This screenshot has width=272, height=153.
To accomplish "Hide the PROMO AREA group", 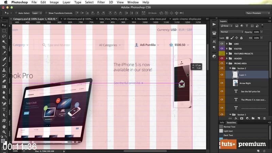I will point(222,63).
